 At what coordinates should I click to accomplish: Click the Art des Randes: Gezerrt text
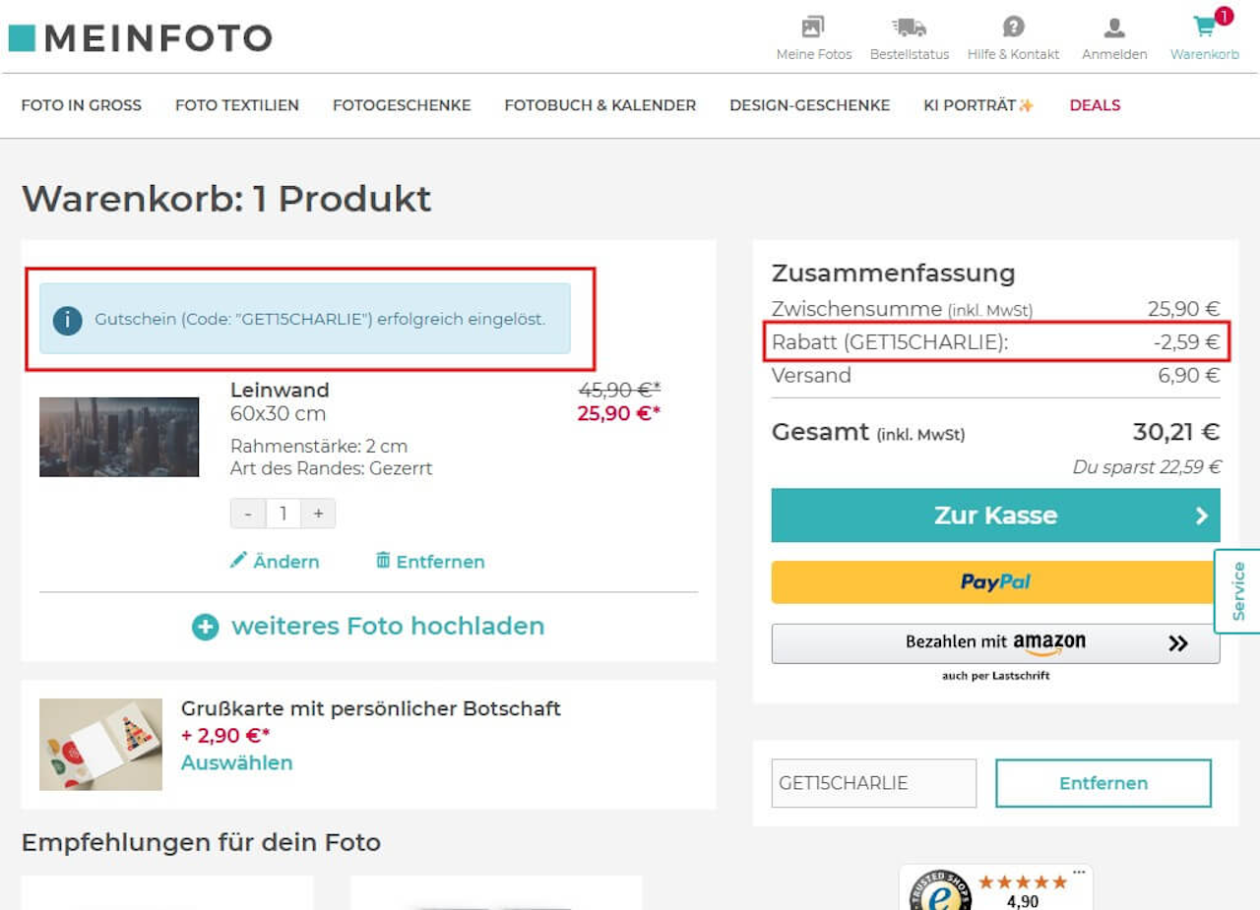coord(332,469)
